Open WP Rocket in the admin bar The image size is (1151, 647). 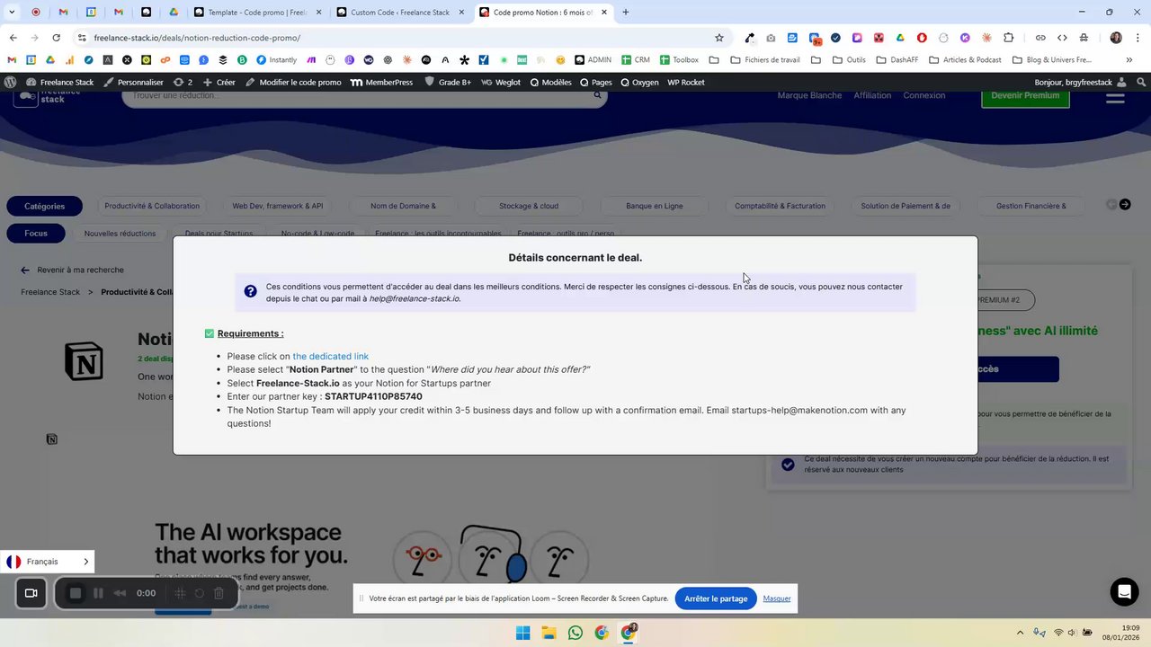coord(686,82)
